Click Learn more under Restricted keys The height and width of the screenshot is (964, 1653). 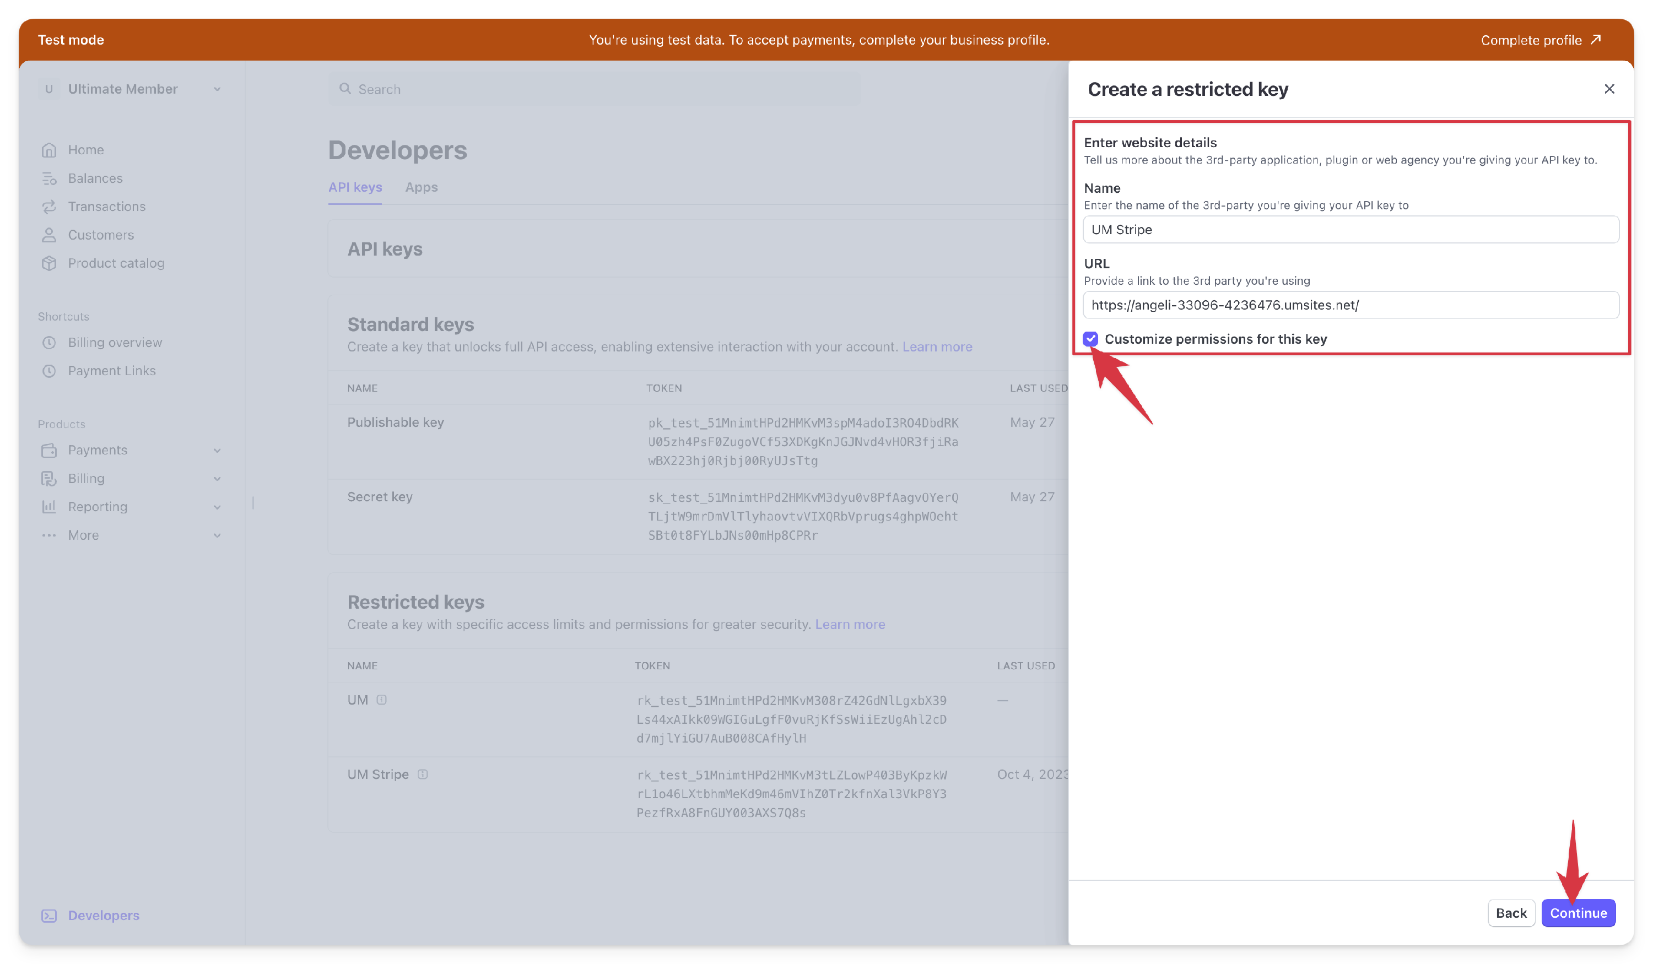click(x=850, y=624)
